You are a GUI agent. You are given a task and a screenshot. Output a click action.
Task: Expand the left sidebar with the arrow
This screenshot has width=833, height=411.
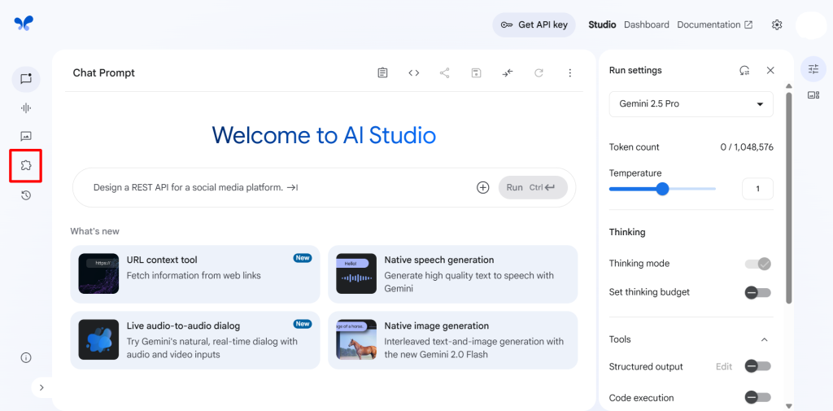click(x=41, y=387)
